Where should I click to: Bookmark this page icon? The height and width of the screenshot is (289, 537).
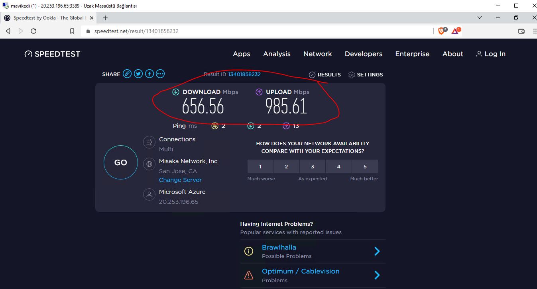(72, 31)
